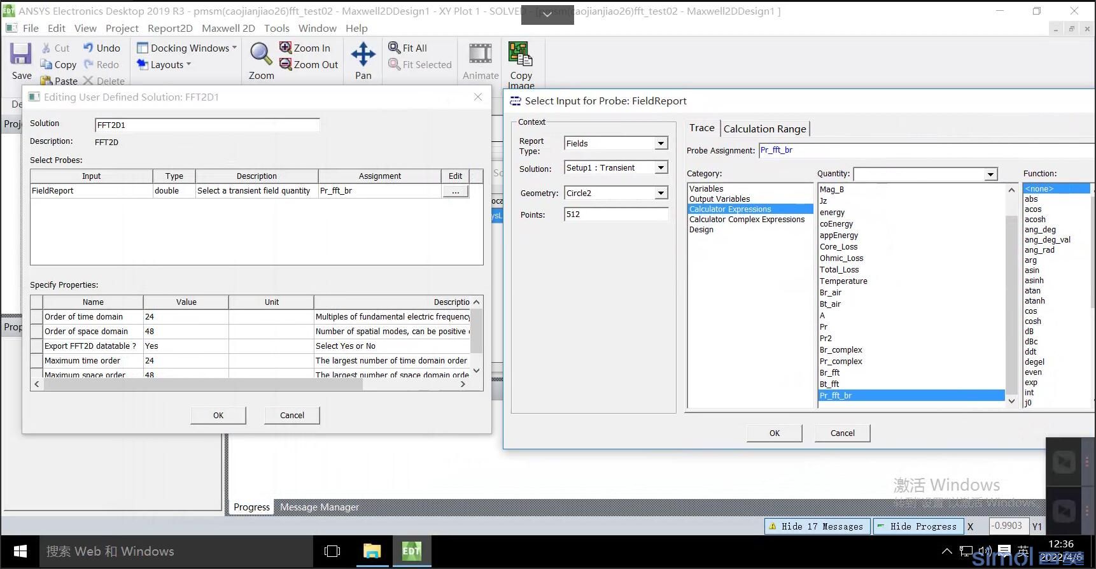Open the File menu
This screenshot has height=569, width=1096.
point(31,28)
